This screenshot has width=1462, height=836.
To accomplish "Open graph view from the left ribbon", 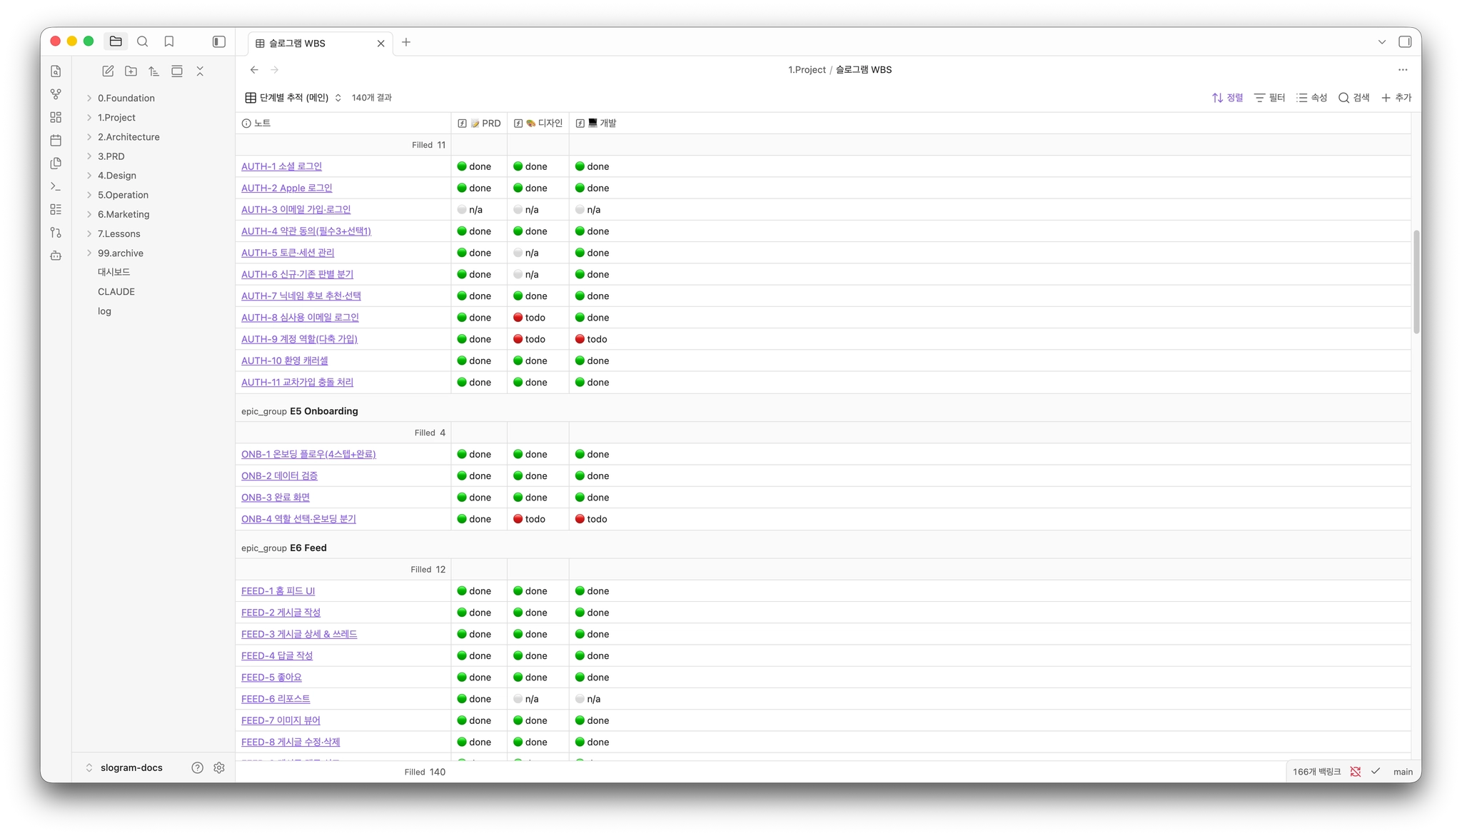I will coord(56,94).
